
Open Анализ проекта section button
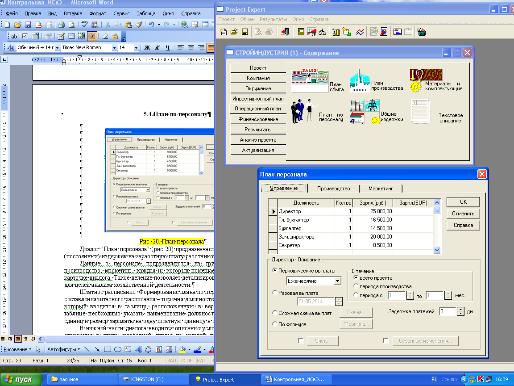(x=258, y=140)
